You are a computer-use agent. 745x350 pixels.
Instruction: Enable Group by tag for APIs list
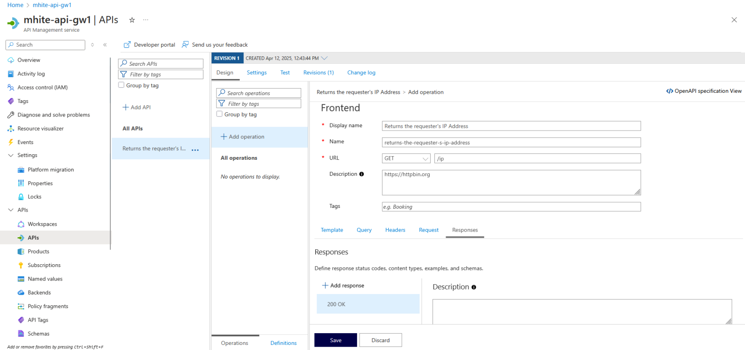[122, 85]
